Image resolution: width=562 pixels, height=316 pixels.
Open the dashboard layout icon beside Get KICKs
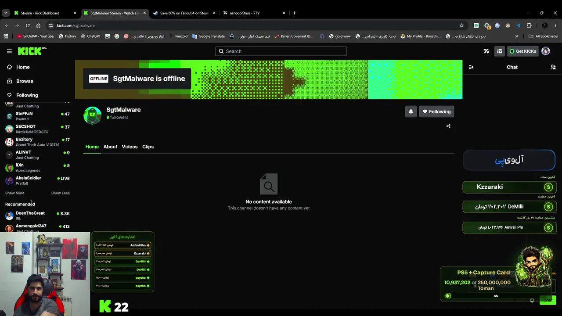[500, 51]
